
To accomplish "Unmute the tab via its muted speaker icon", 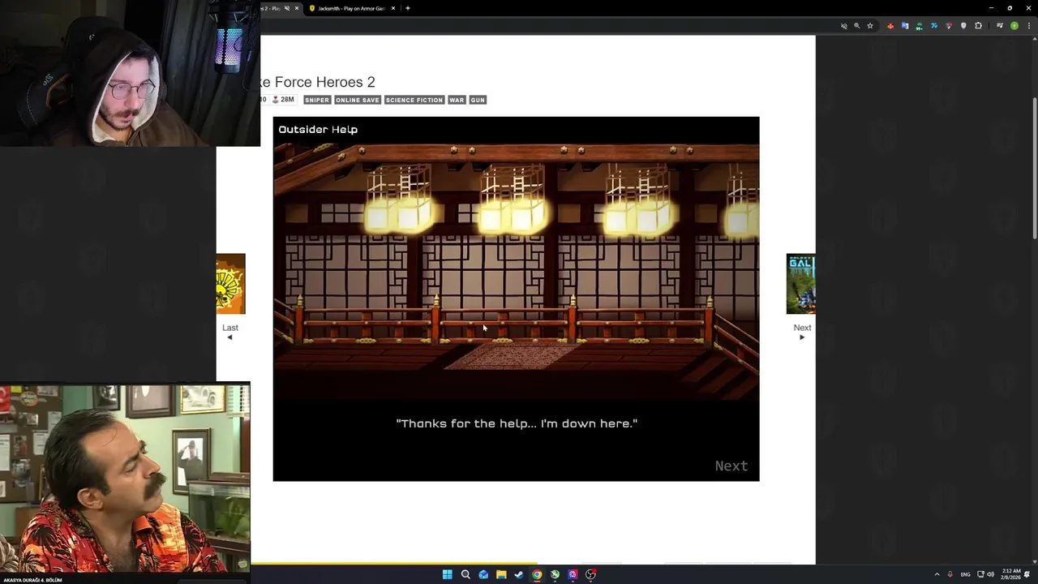I will [286, 8].
